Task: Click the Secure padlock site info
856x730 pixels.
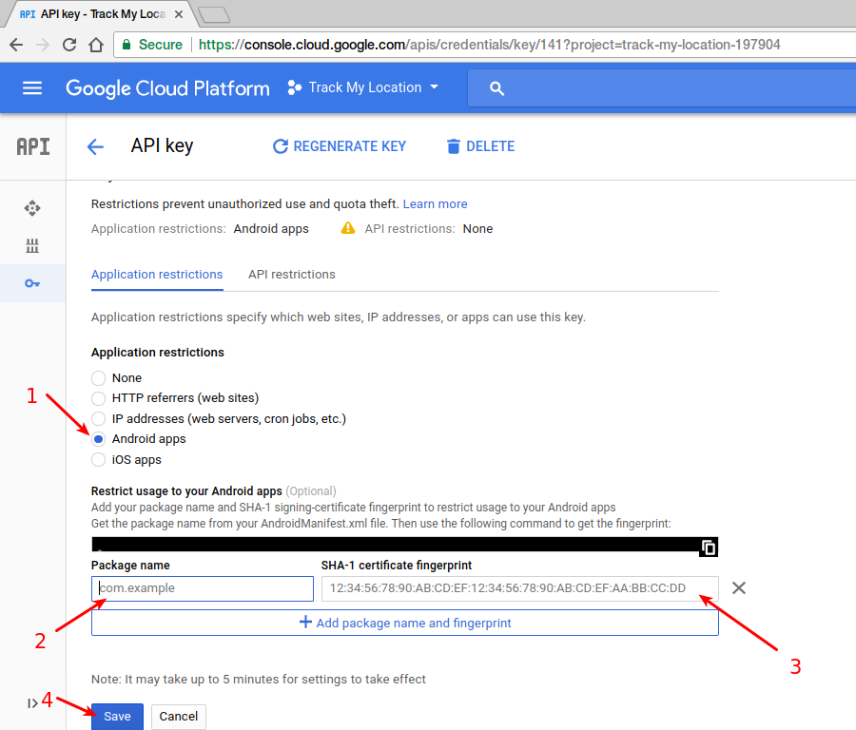Action: point(152,45)
